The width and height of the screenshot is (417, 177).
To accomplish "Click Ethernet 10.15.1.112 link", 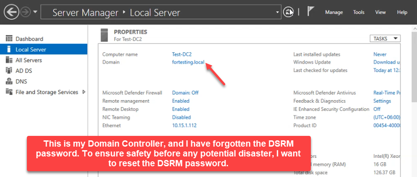I will 184,126.
